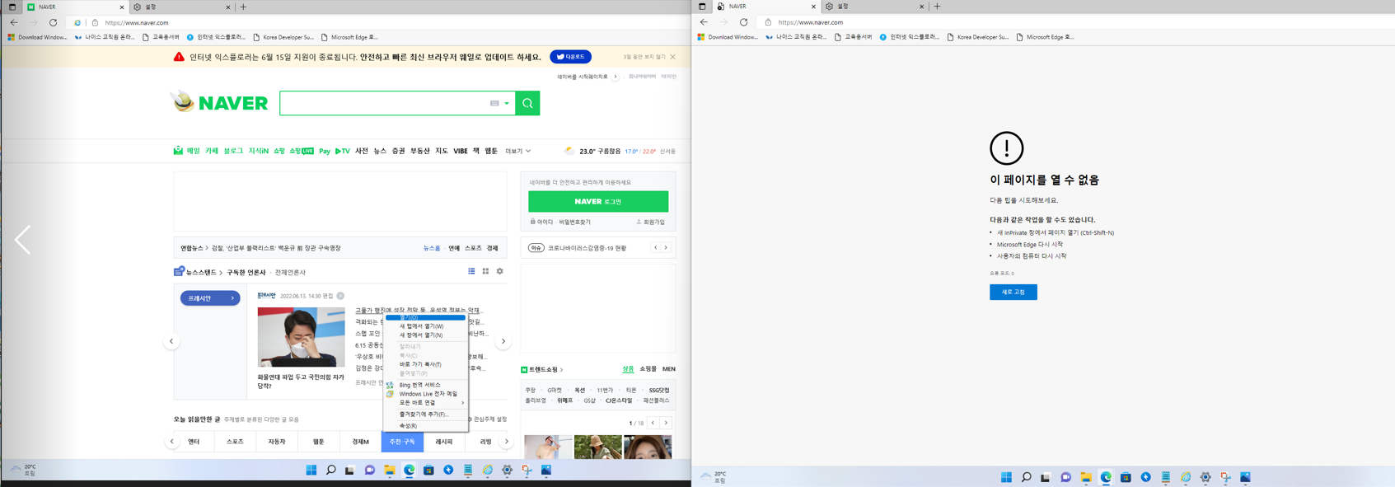Screen dimensions: 1395x487
Task: Click the green Naver search magnifier button
Action: coord(527,103)
